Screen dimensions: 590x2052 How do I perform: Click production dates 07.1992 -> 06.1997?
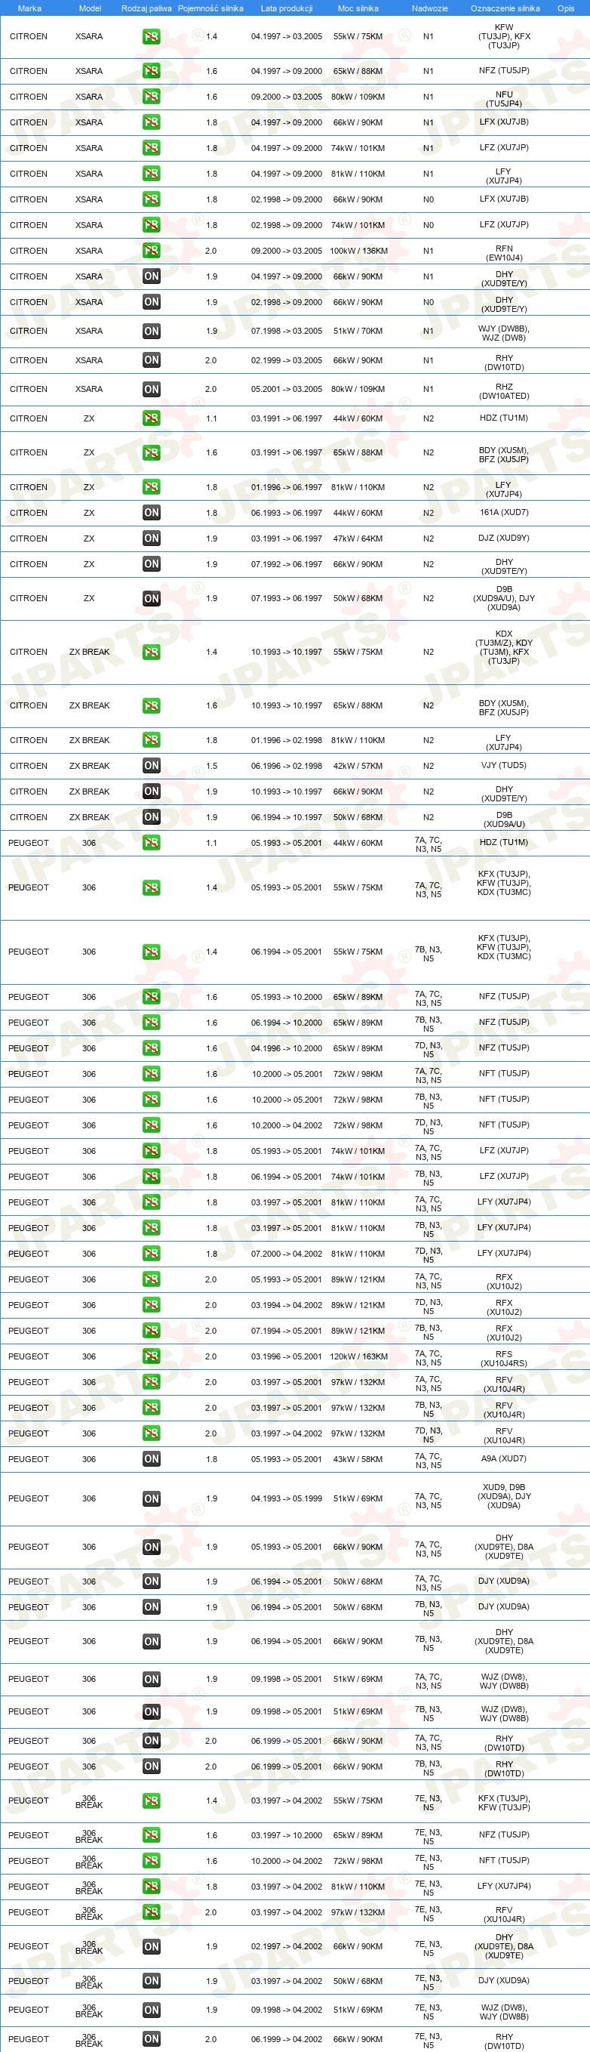point(287,564)
